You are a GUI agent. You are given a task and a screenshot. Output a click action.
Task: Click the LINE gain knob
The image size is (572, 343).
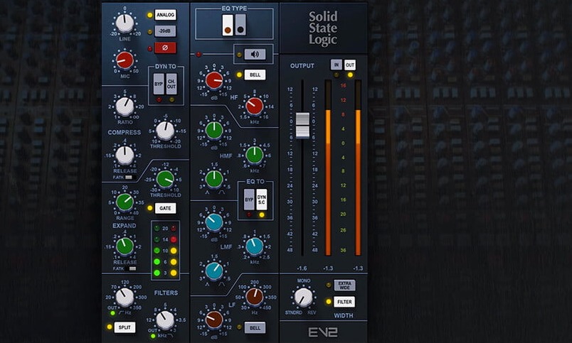(x=125, y=23)
